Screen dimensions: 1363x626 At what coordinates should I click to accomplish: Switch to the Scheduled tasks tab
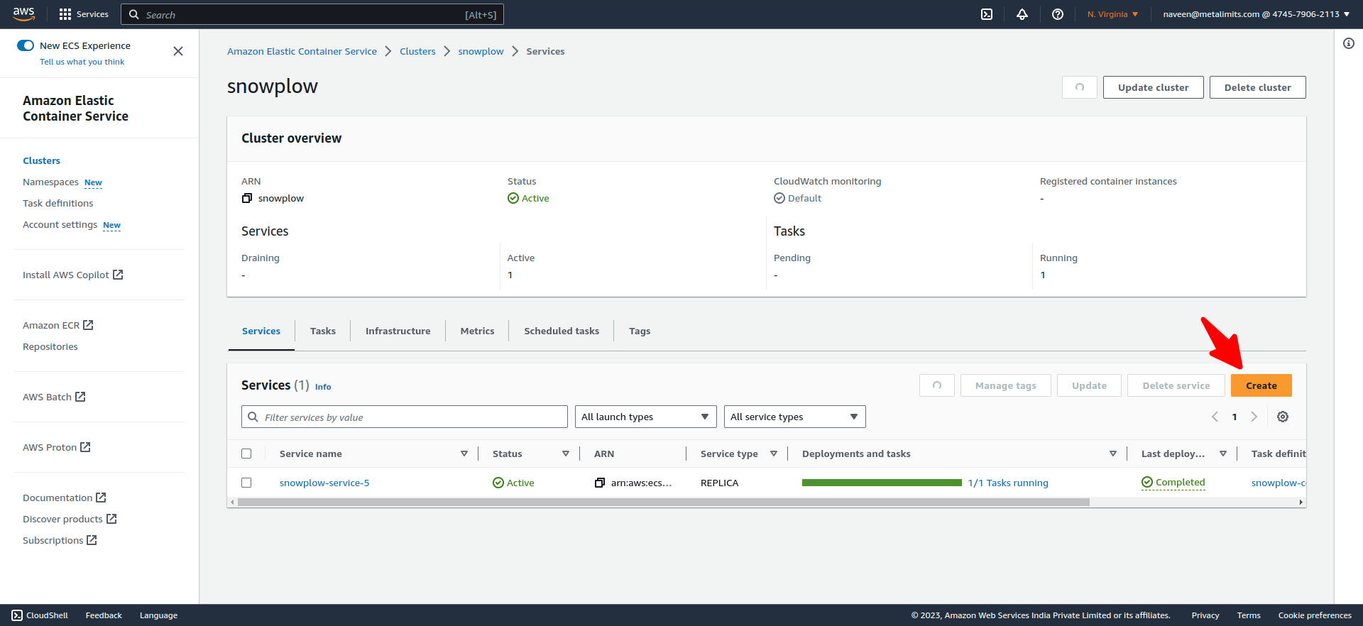point(562,331)
